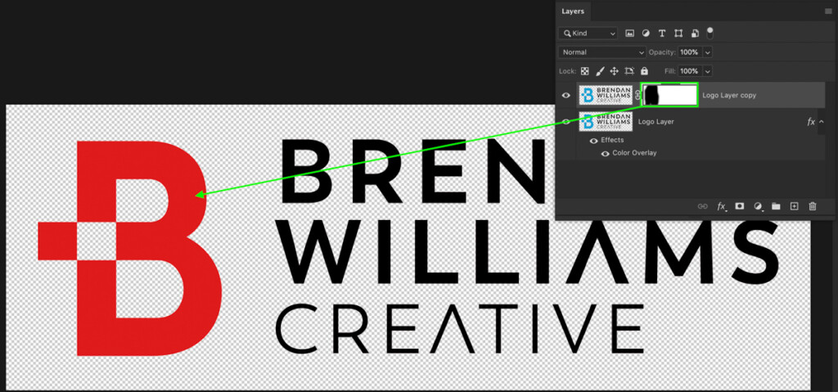Create a new group folder icon
Viewport: 838px width, 392px height.
[776, 206]
